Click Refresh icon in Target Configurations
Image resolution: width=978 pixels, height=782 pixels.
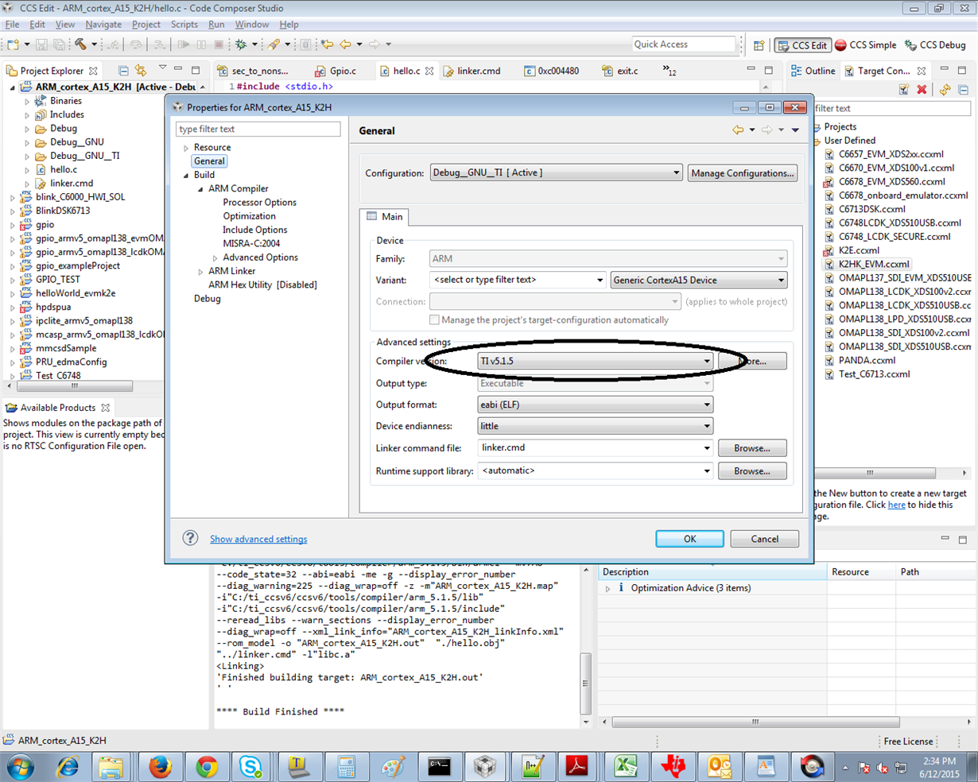945,90
